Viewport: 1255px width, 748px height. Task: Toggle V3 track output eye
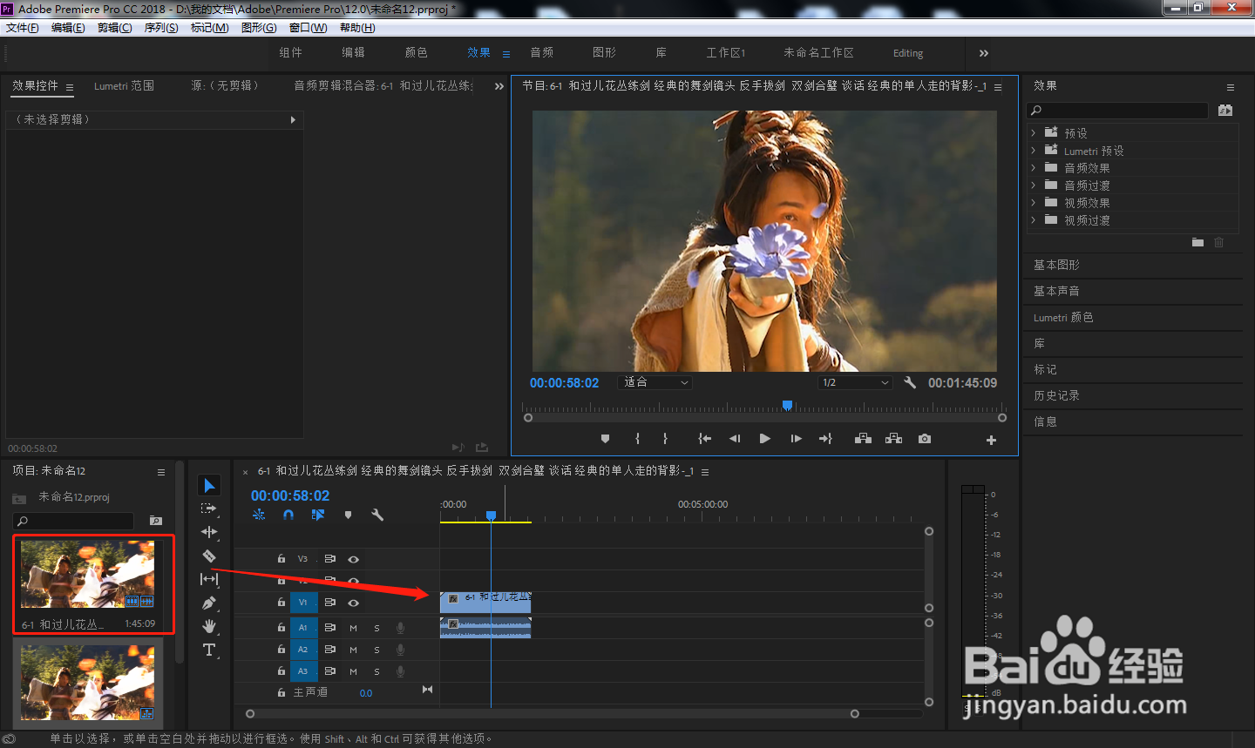(x=354, y=559)
